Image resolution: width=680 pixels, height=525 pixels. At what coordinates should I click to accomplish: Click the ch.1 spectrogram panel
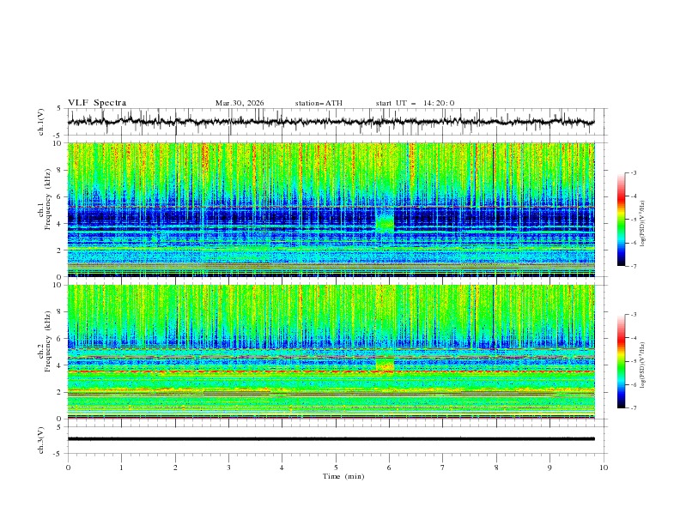(x=331, y=209)
